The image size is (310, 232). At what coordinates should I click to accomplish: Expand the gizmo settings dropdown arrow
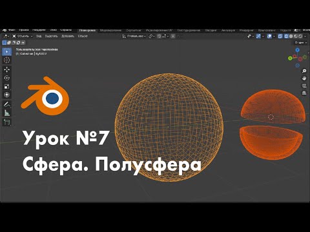263,36
